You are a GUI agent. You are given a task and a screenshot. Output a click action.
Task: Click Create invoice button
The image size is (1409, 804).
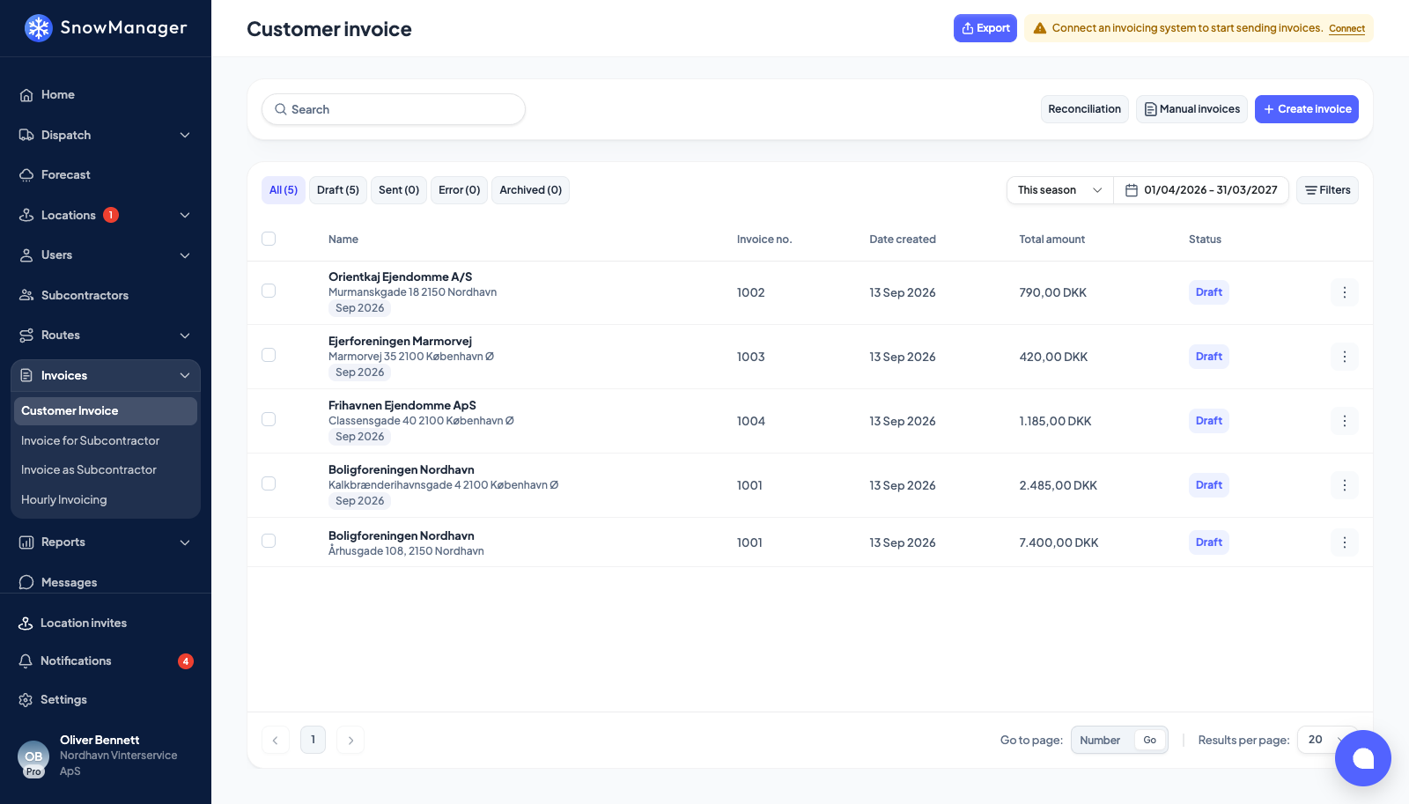(1307, 109)
